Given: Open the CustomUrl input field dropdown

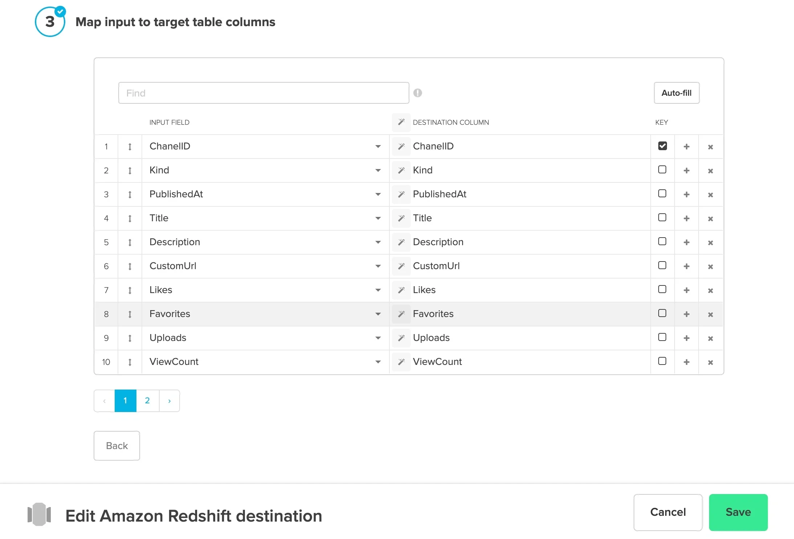Looking at the screenshot, I should pyautogui.click(x=378, y=266).
